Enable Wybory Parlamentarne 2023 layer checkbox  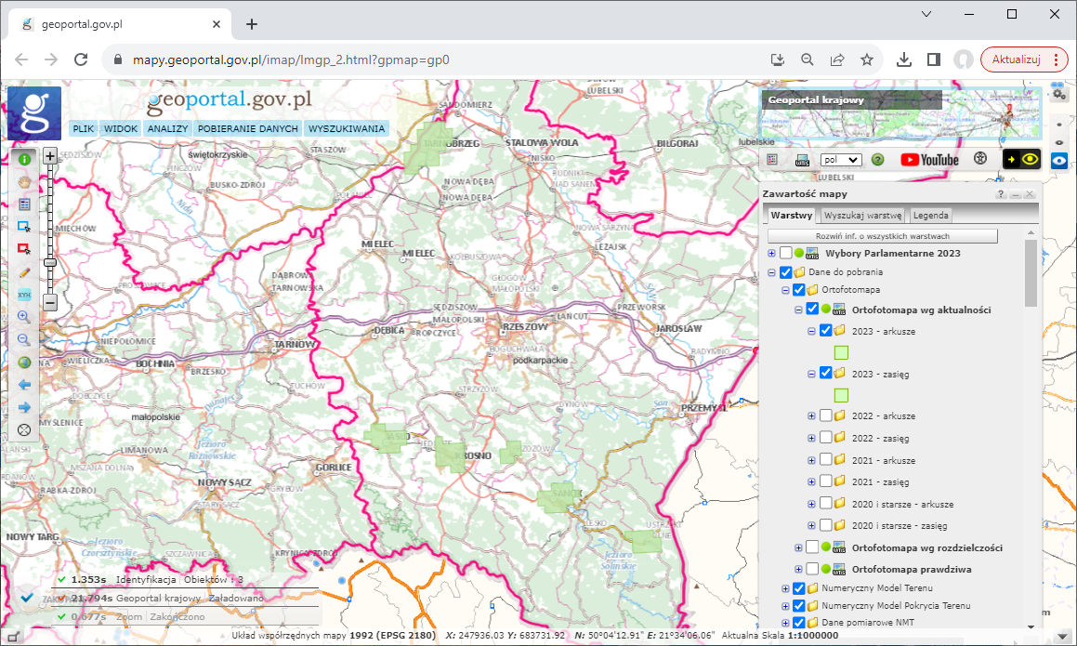(x=786, y=253)
